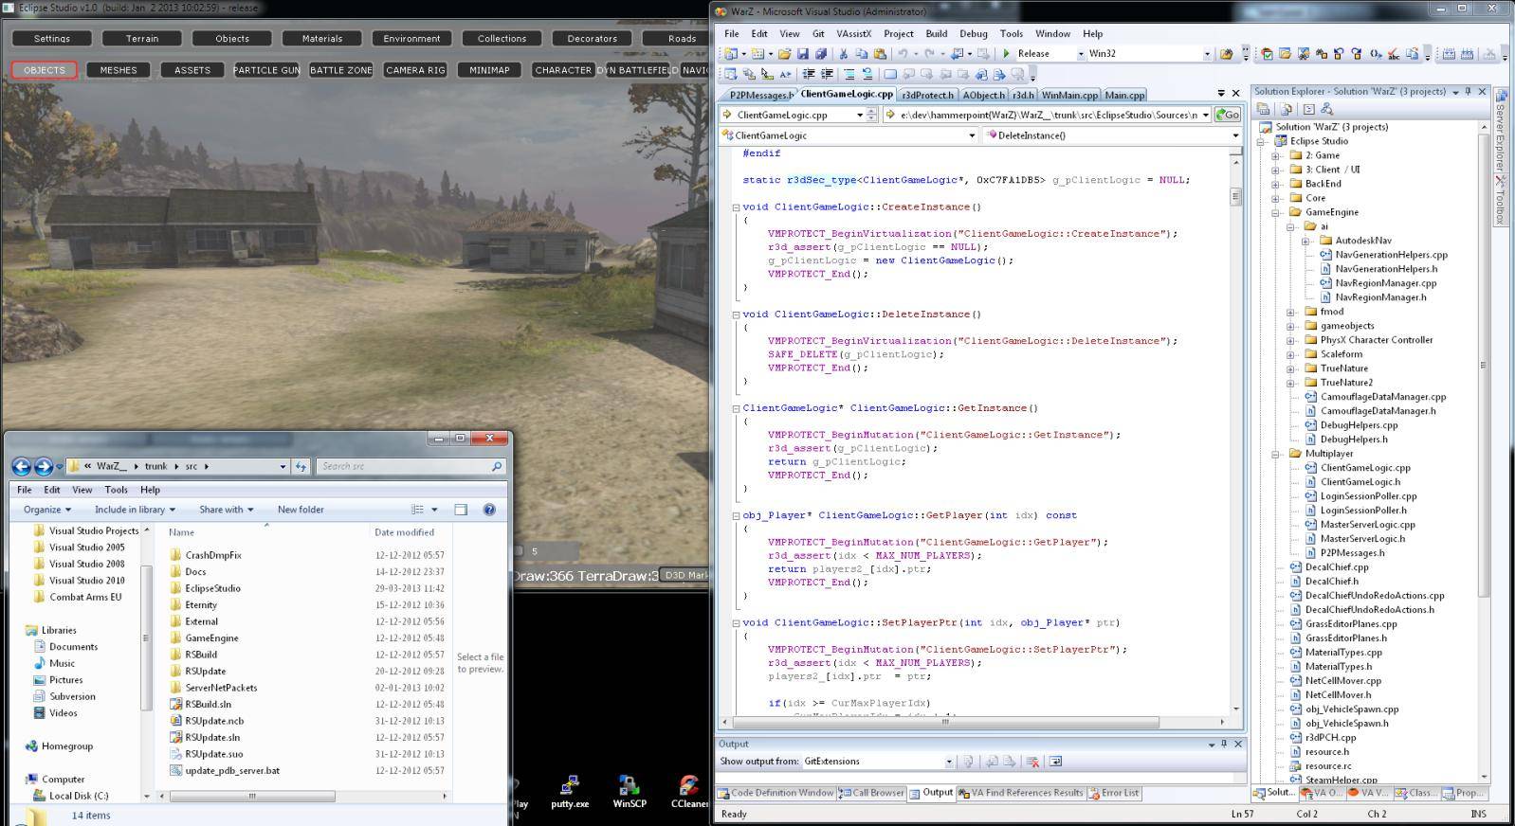Click Open File icon in Visual Studio toolbar
Screen dimensions: 1515x826
pyautogui.click(x=785, y=54)
